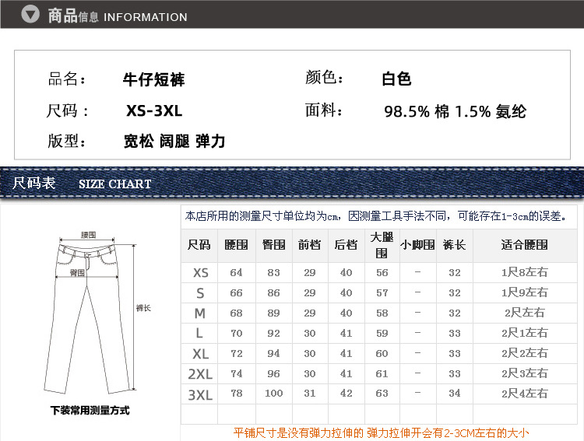584x441 pixels.
Task: Select the L size row label
Action: point(199,333)
